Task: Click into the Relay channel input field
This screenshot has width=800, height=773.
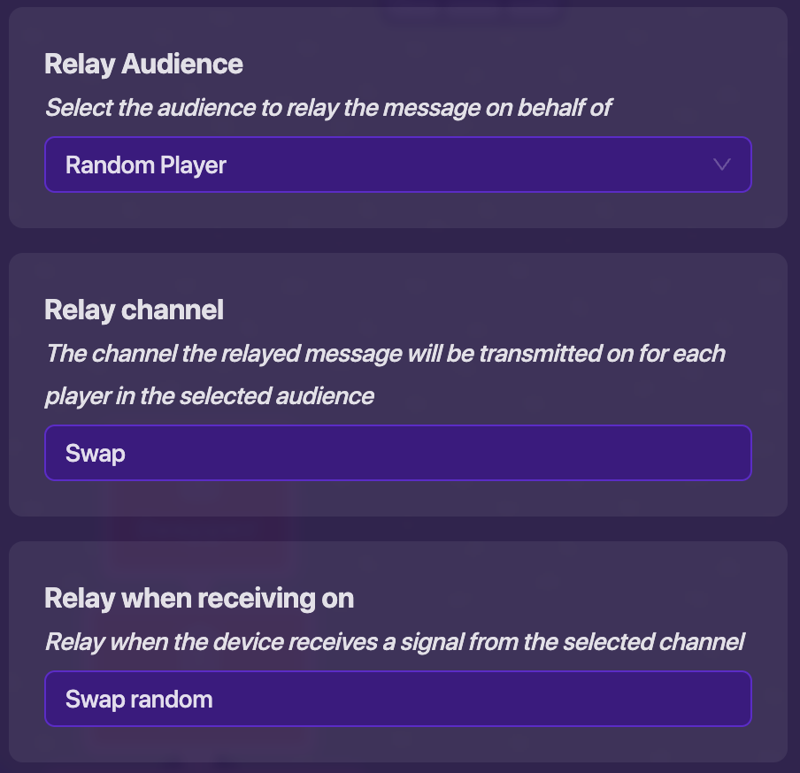Action: point(397,453)
